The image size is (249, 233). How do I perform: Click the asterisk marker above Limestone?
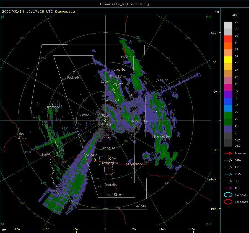[x=52, y=104]
